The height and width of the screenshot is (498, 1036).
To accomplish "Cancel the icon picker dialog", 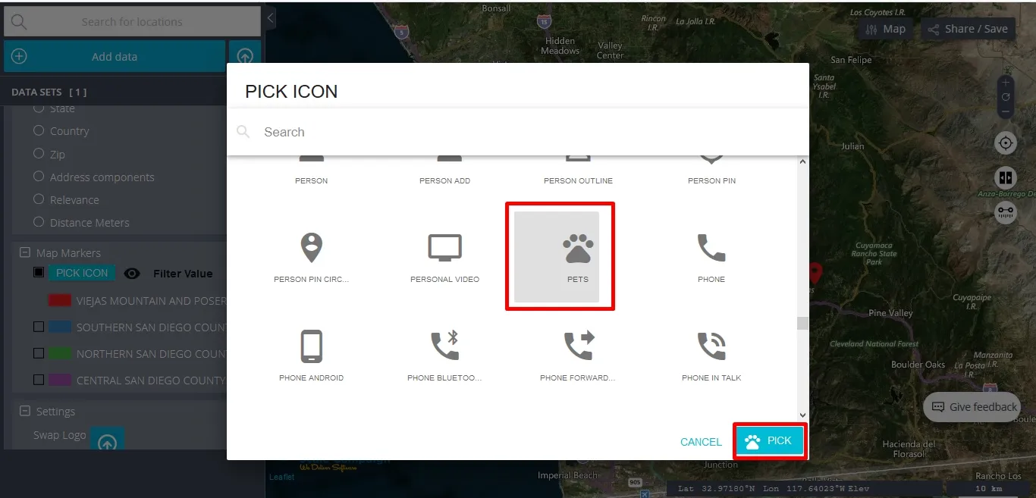I will (x=701, y=442).
